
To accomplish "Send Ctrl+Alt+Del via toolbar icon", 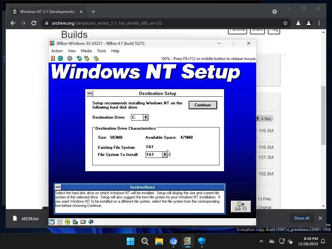I will pyautogui.click(x=79, y=58).
